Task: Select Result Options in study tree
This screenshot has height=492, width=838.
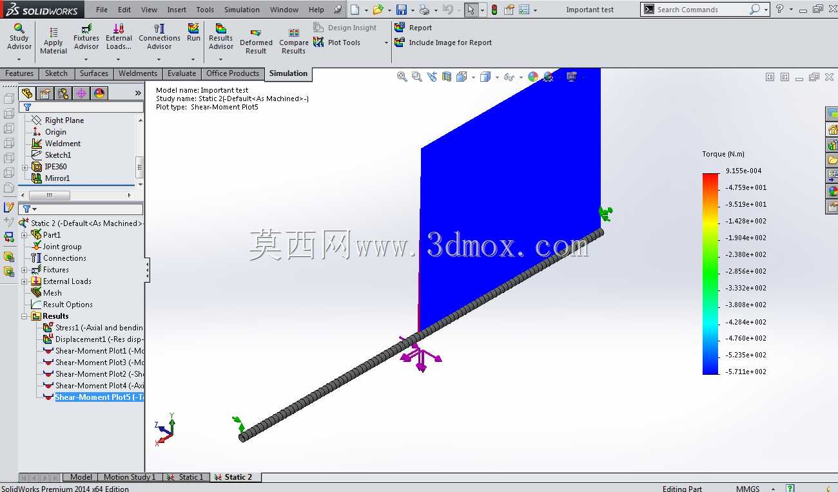Action: point(62,305)
